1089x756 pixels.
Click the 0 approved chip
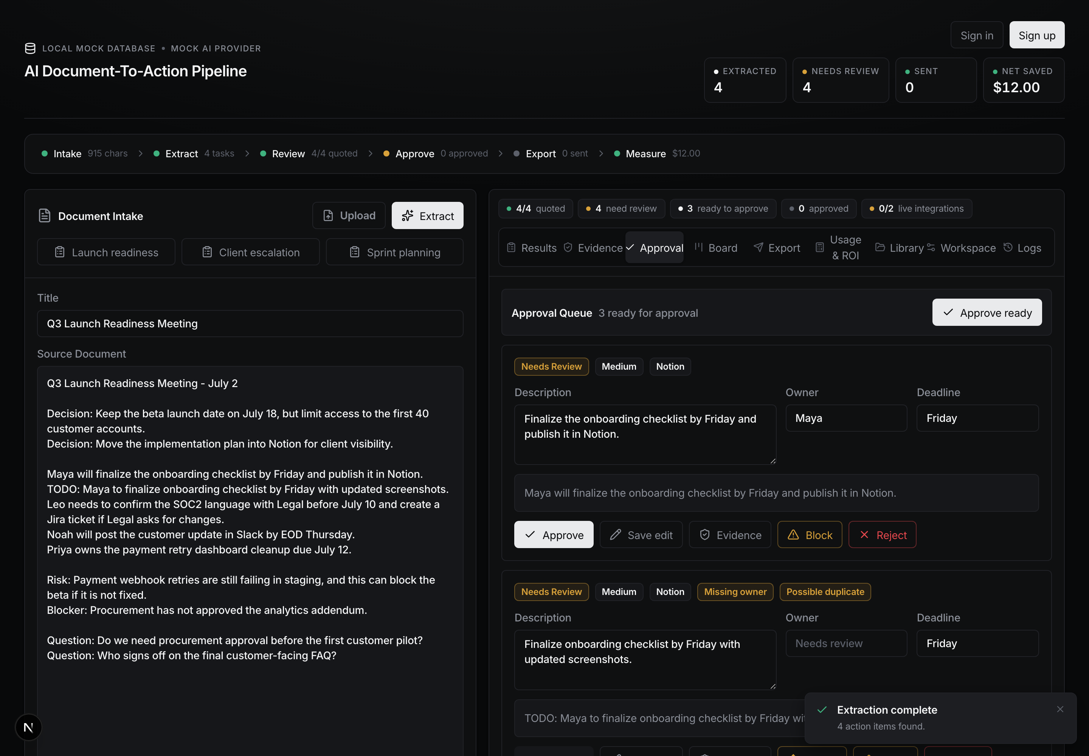tap(818, 208)
